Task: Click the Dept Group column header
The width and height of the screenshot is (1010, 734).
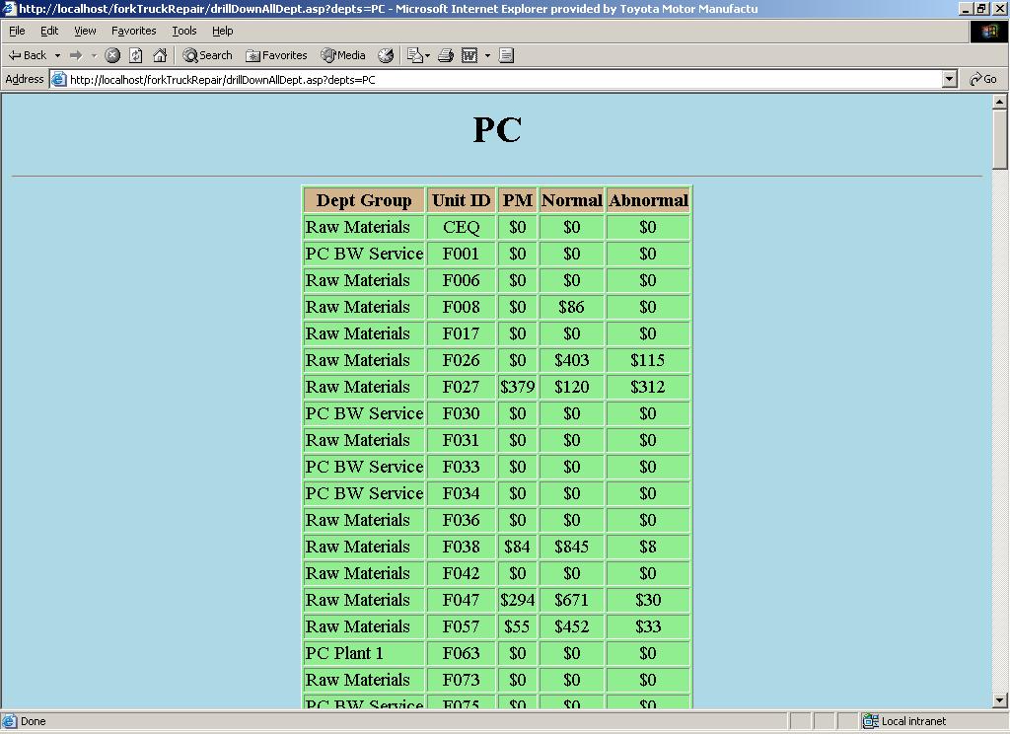Action: tap(364, 200)
